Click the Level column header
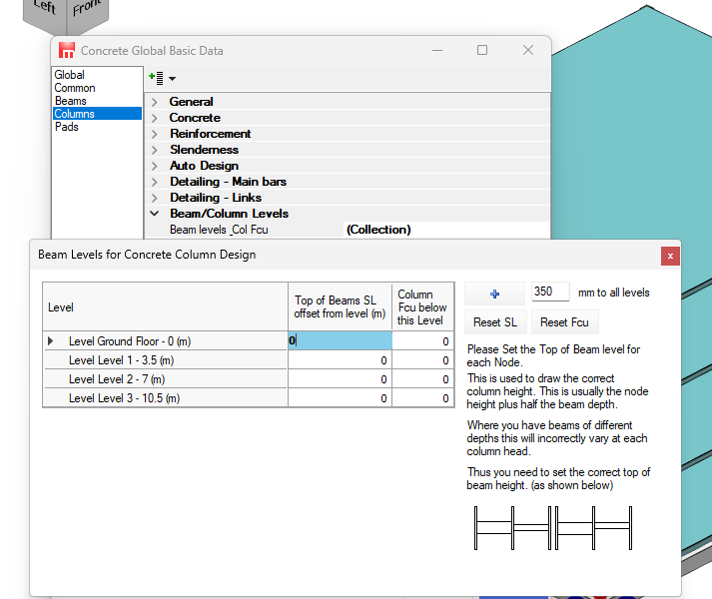Viewport: 712px width, 599px height. (x=166, y=307)
